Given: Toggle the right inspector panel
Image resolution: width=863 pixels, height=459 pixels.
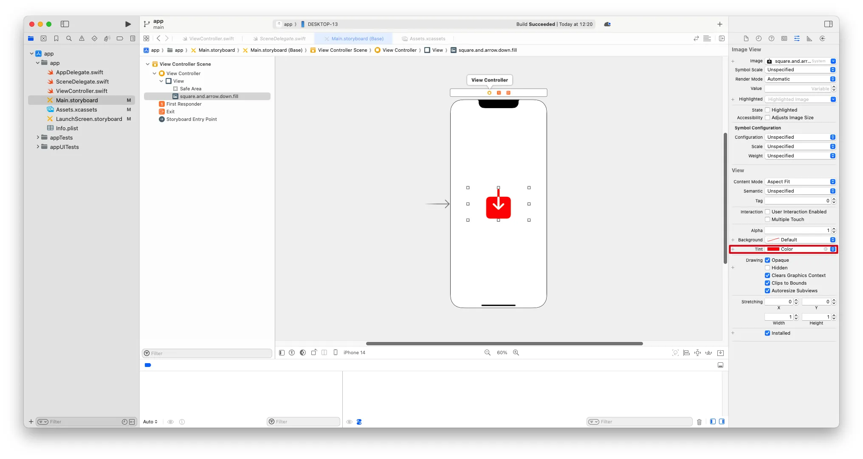Looking at the screenshot, I should tap(828, 24).
